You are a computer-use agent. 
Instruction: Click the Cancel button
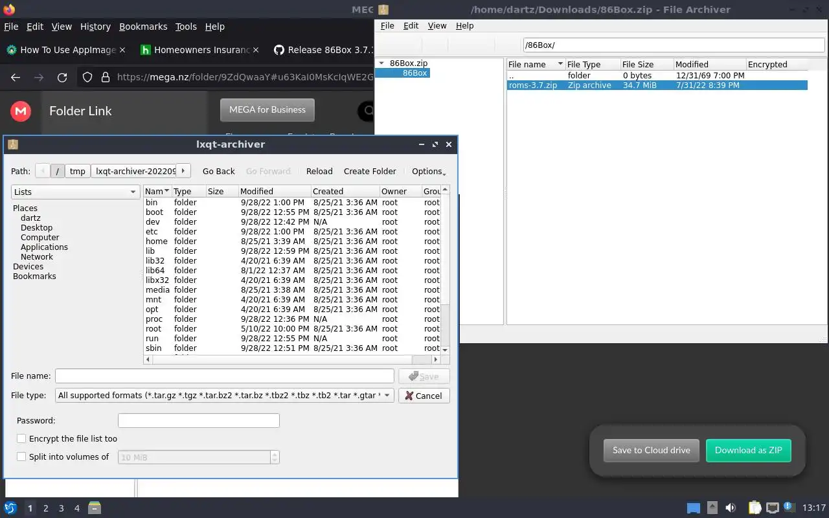click(x=424, y=396)
